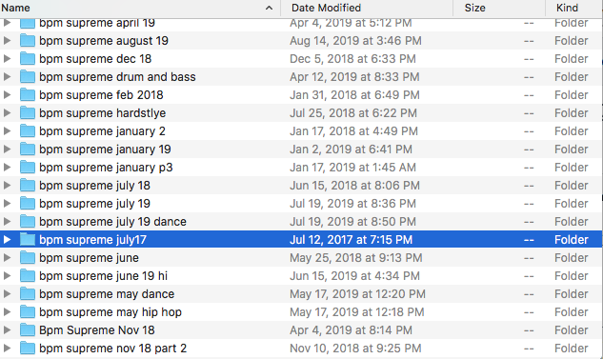Toggle the ascending sort arrow in Name header
This screenshot has width=603, height=359.
[270, 8]
